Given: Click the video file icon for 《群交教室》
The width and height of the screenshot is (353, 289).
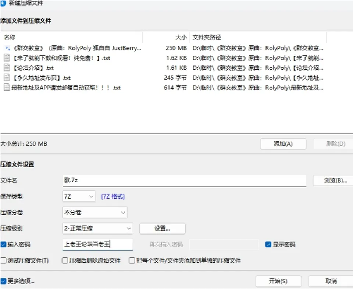Looking at the screenshot, I should click(7, 48).
